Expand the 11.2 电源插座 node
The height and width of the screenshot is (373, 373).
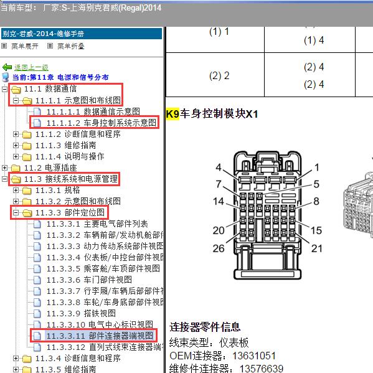[x=4, y=168]
